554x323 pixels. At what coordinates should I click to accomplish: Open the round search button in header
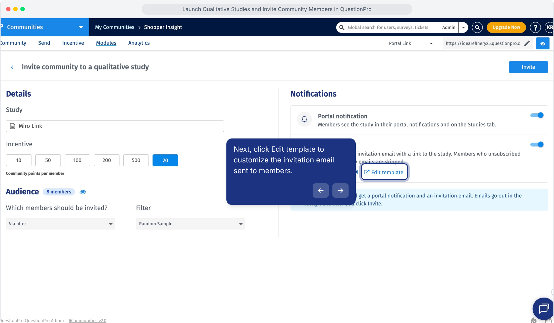(477, 27)
